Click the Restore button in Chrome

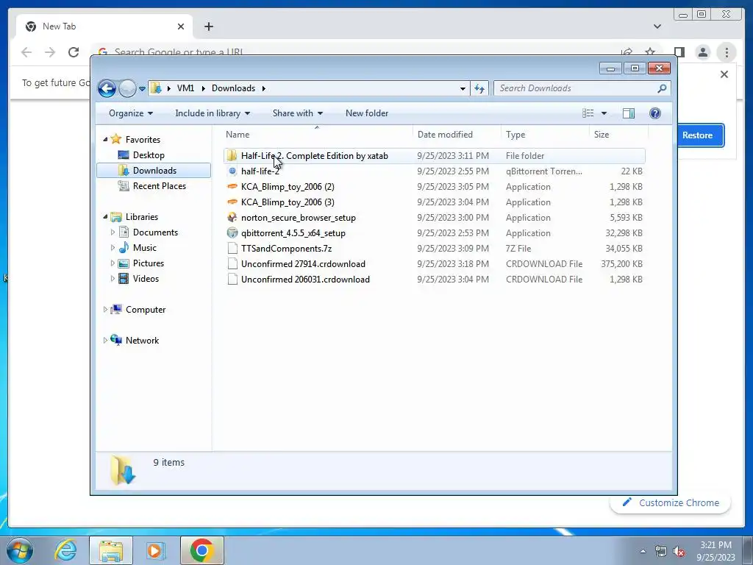tap(697, 135)
